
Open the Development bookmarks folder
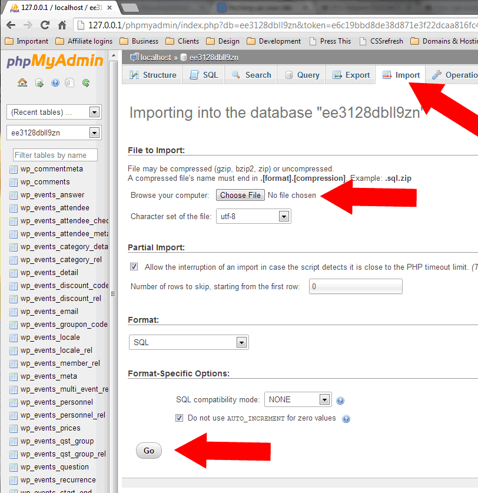tap(274, 41)
